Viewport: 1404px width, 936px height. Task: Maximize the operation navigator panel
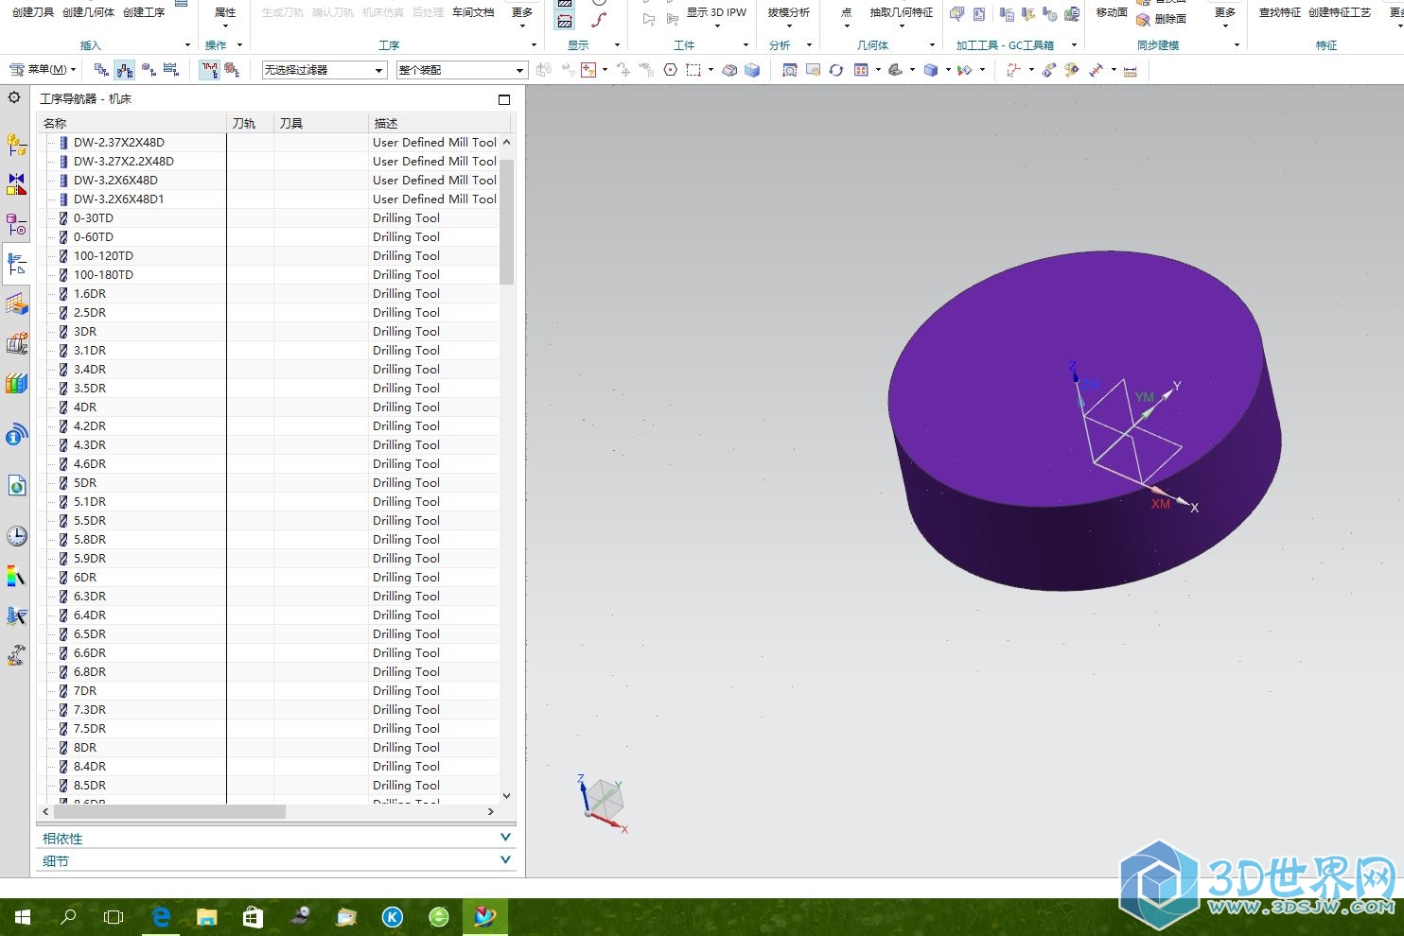pos(504,99)
